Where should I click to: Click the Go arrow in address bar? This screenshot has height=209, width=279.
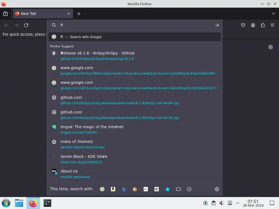point(217,25)
